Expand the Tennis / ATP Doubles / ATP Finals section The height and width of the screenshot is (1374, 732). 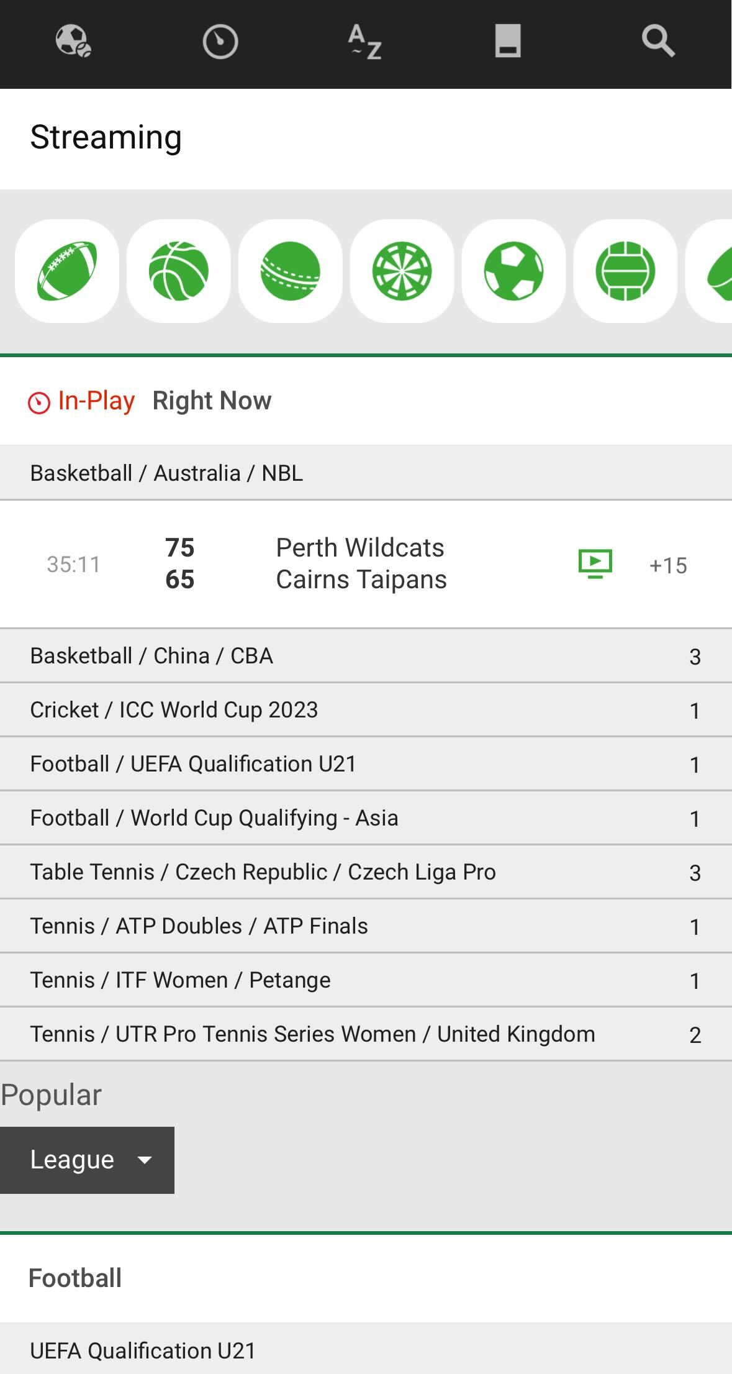pyautogui.click(x=366, y=926)
